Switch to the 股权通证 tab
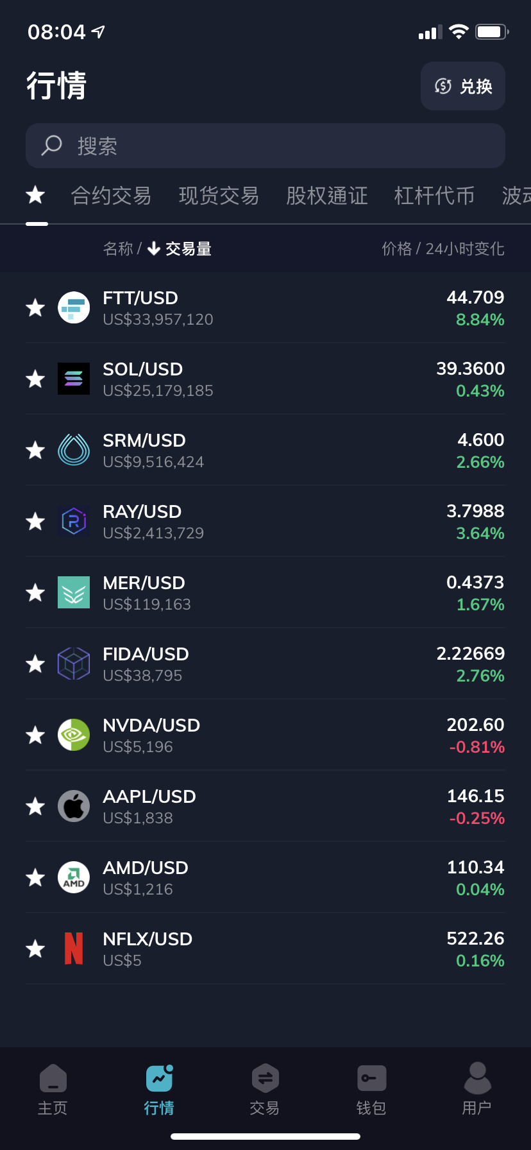The width and height of the screenshot is (531, 1150). pyautogui.click(x=327, y=196)
